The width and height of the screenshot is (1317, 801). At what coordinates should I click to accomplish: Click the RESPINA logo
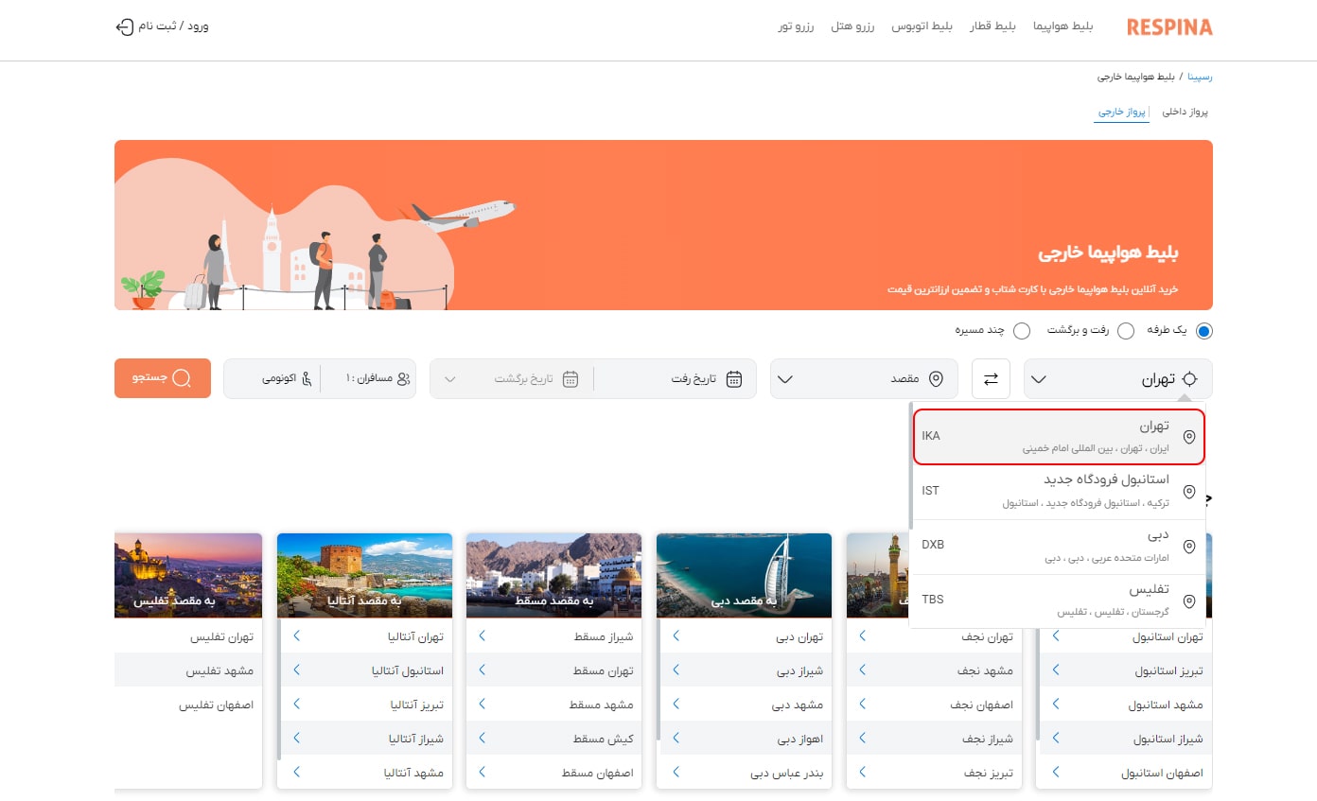tap(1168, 27)
